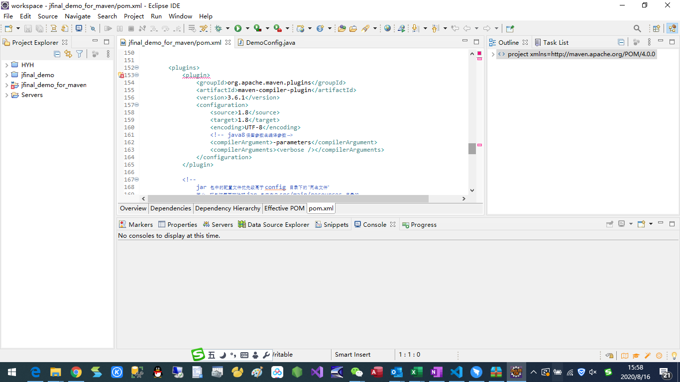Switch to the Dependencies tab of pom editor

(x=171, y=208)
